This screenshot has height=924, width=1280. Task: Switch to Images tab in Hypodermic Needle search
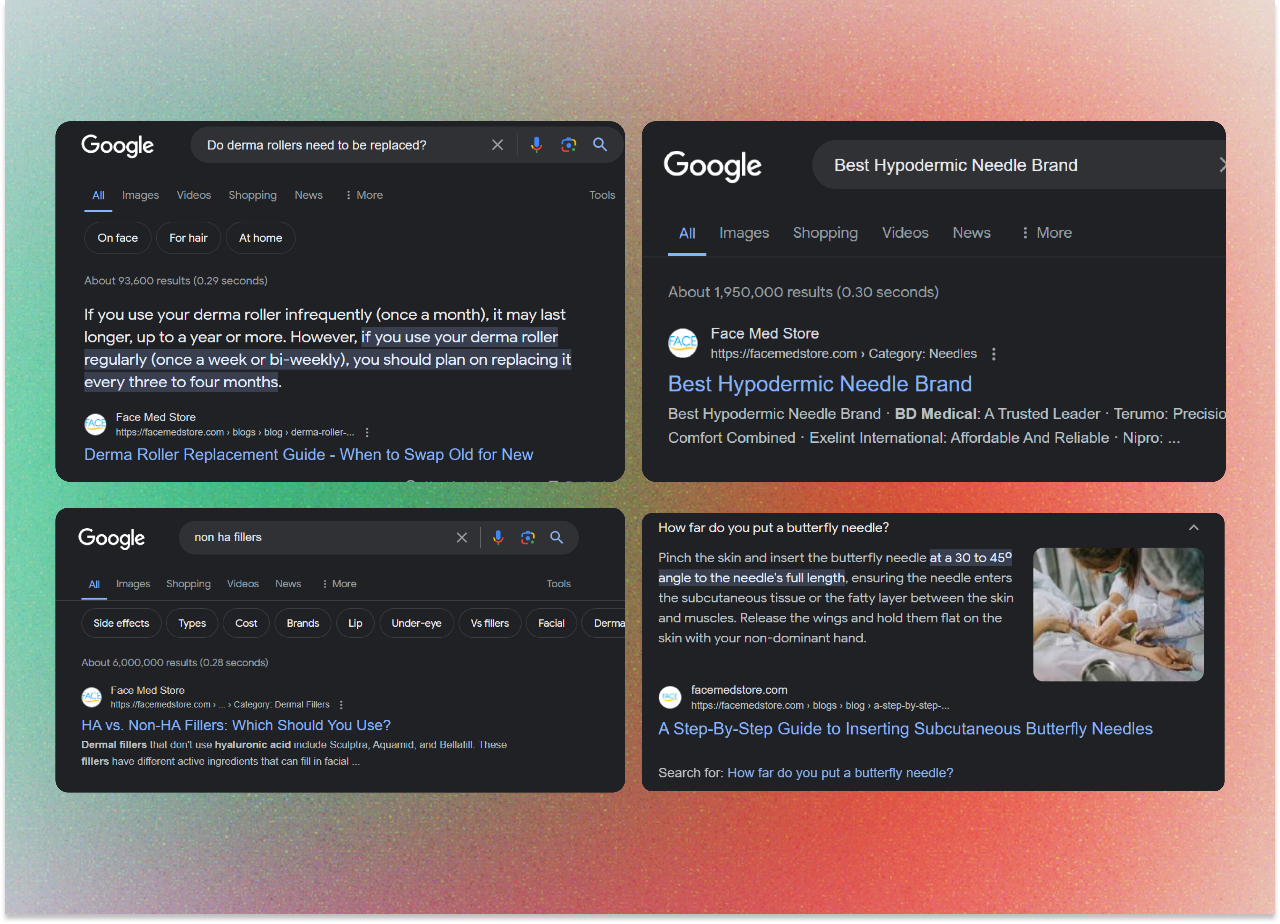click(744, 233)
